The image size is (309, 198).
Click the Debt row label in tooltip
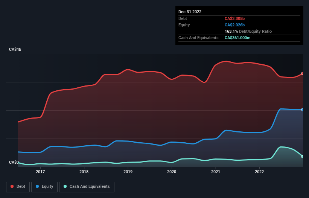click(183, 18)
